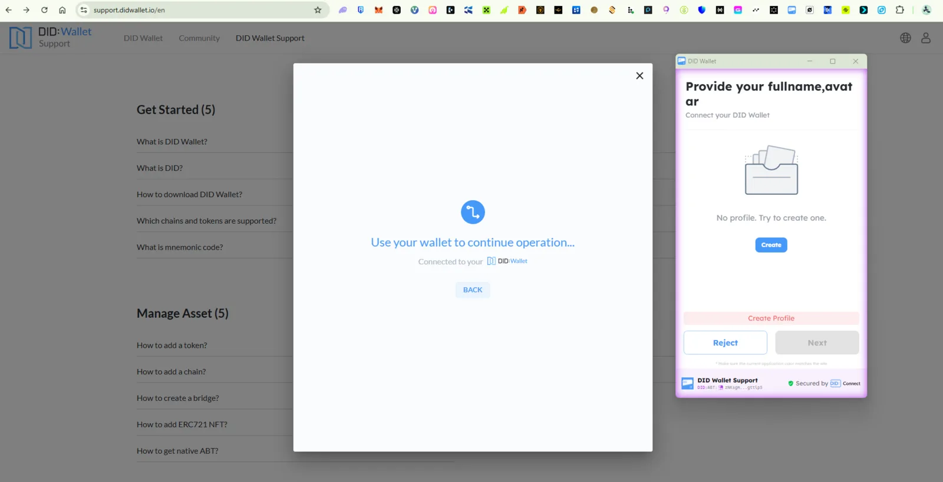This screenshot has width=943, height=482.
Task: Open 'How to add ERC721 NFT?' article
Action: (x=182, y=425)
